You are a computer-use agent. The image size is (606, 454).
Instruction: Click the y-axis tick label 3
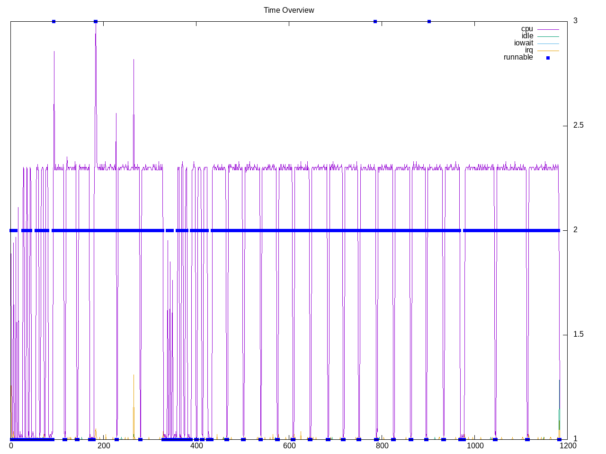575,21
